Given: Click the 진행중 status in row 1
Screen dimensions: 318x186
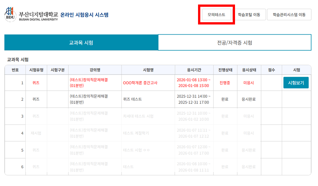Looking at the screenshot, I should [225, 83].
